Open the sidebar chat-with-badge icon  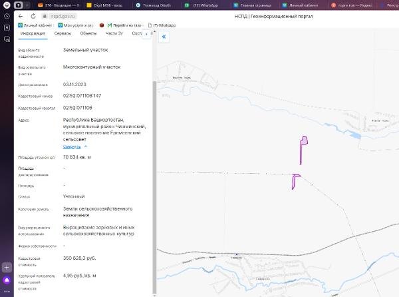(x=7, y=39)
